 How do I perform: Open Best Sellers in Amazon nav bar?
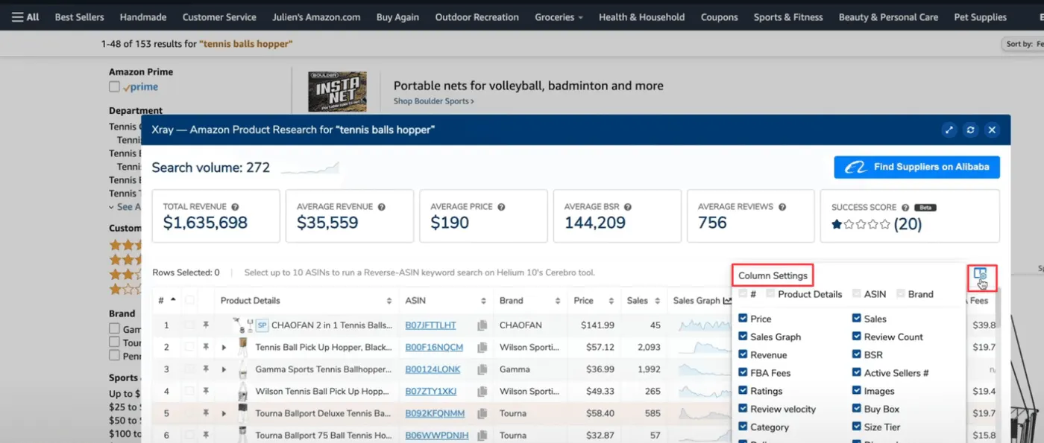(x=79, y=17)
